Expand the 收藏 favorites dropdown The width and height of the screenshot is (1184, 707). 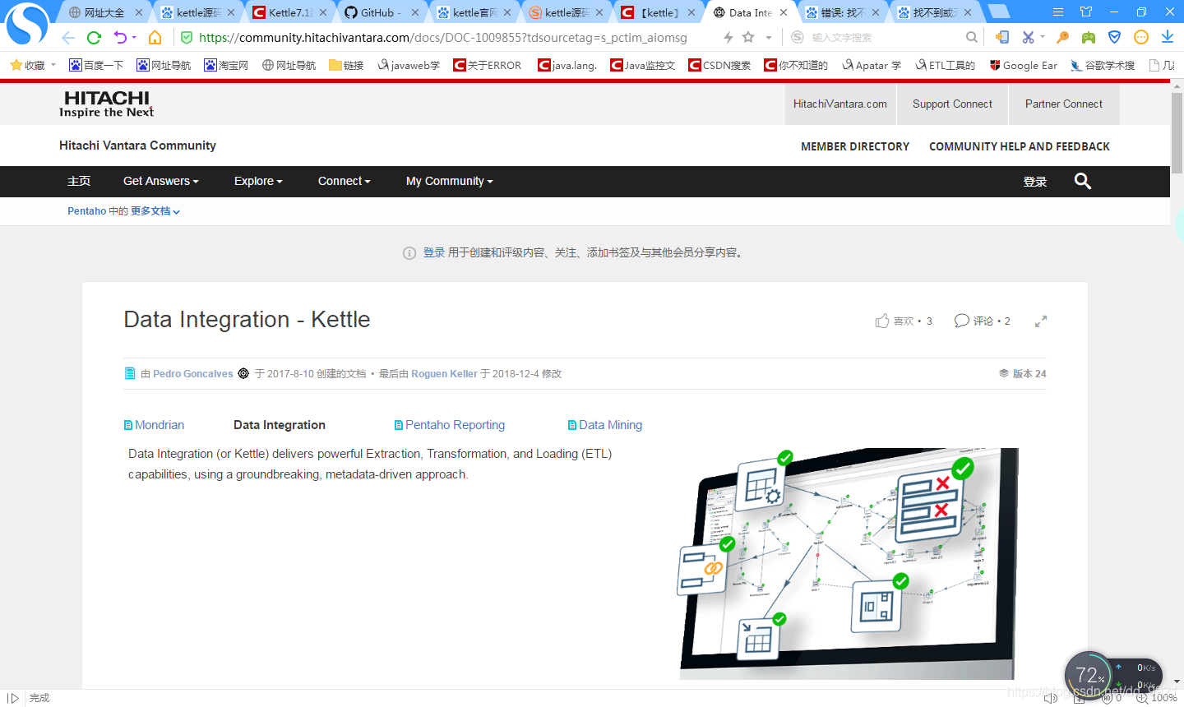[x=53, y=65]
